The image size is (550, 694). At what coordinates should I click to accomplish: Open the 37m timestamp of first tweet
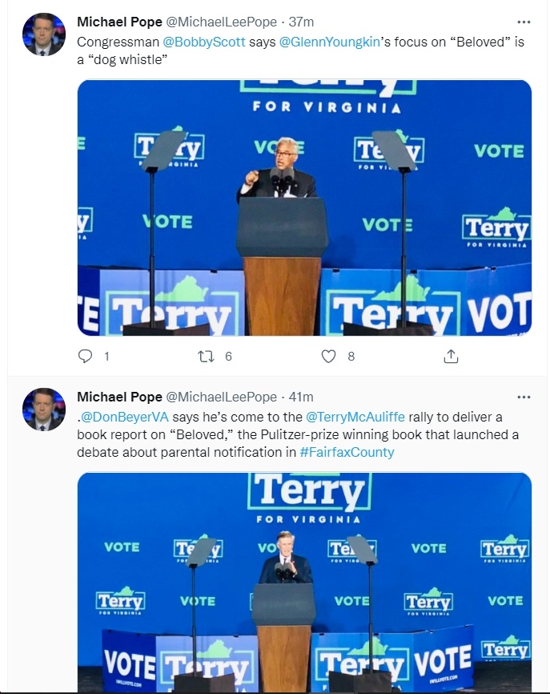click(x=301, y=22)
